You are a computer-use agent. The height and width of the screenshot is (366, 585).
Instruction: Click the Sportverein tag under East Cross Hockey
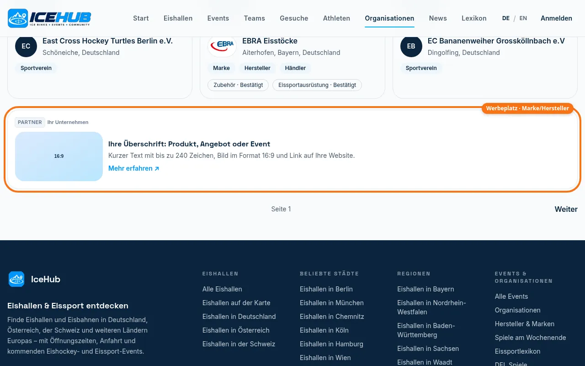coord(36,68)
